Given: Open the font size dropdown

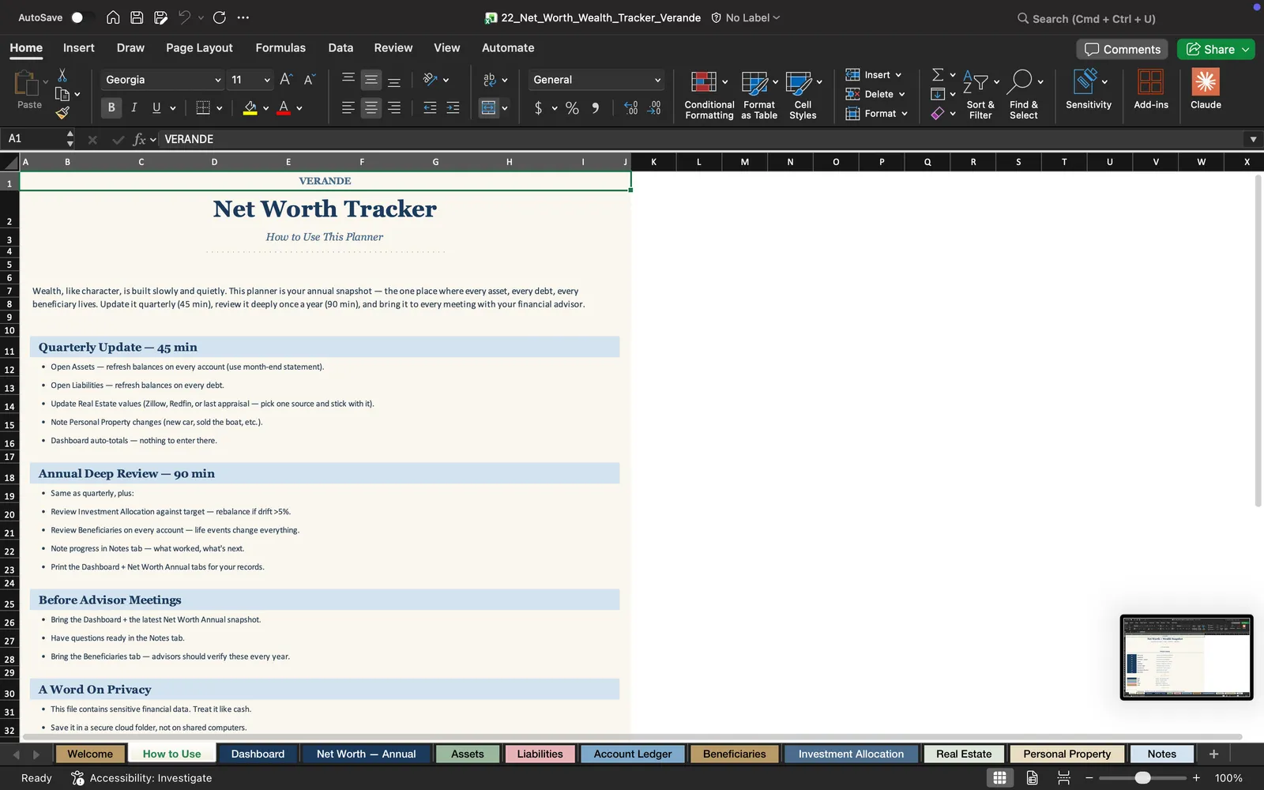Looking at the screenshot, I should tap(267, 80).
